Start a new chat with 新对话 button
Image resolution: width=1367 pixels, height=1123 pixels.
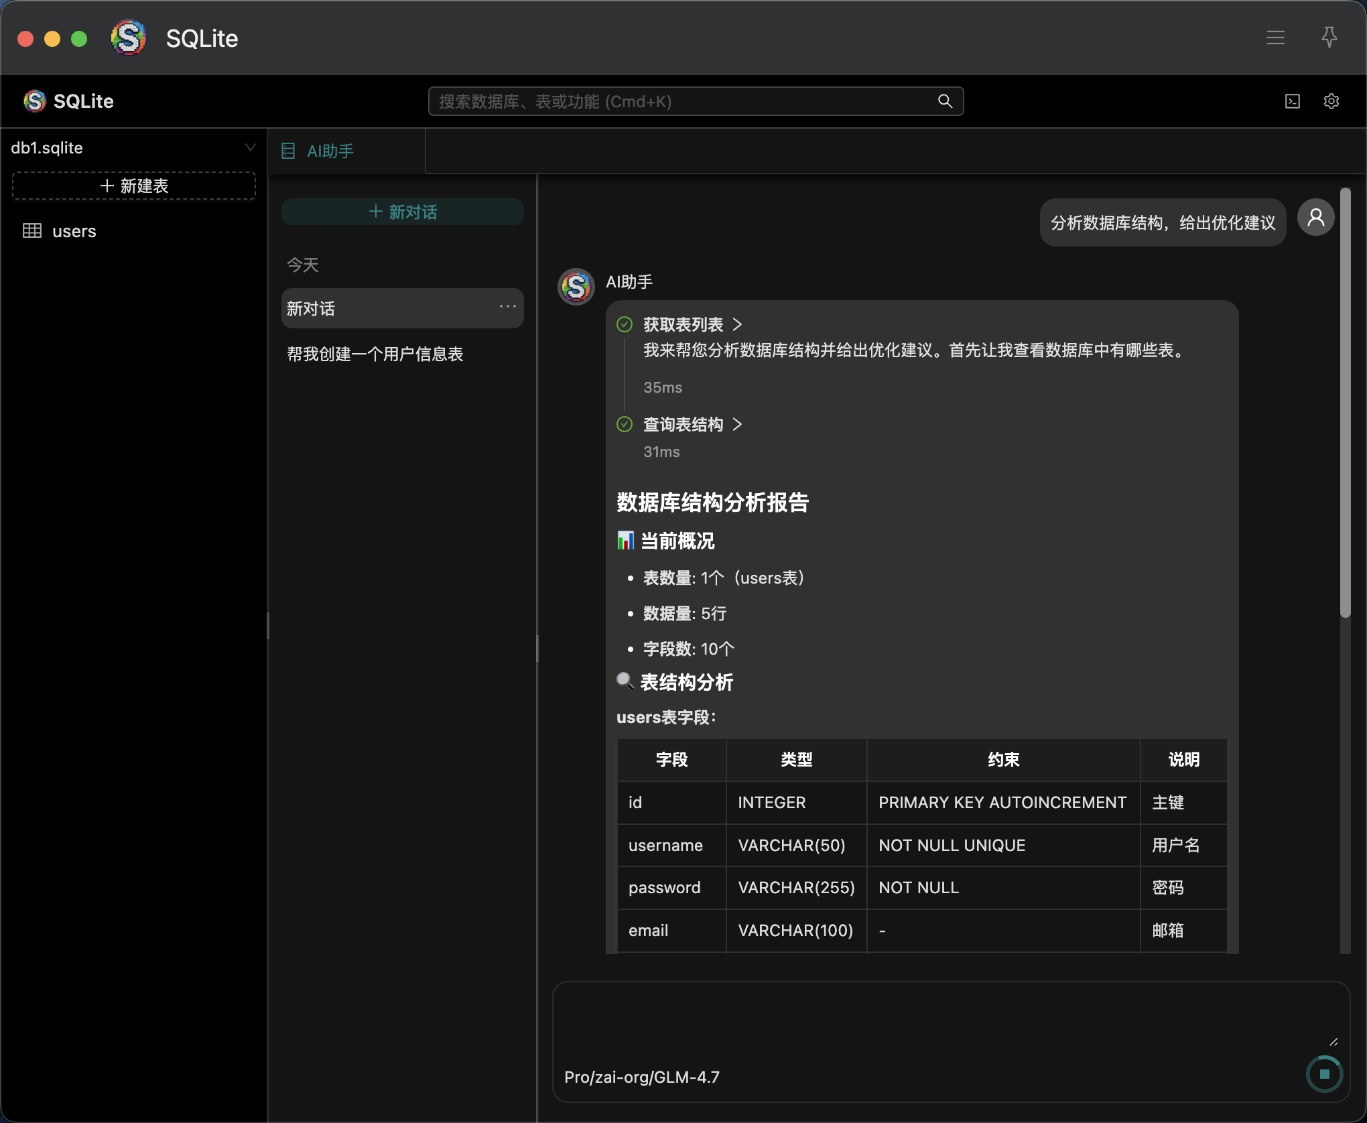(402, 212)
